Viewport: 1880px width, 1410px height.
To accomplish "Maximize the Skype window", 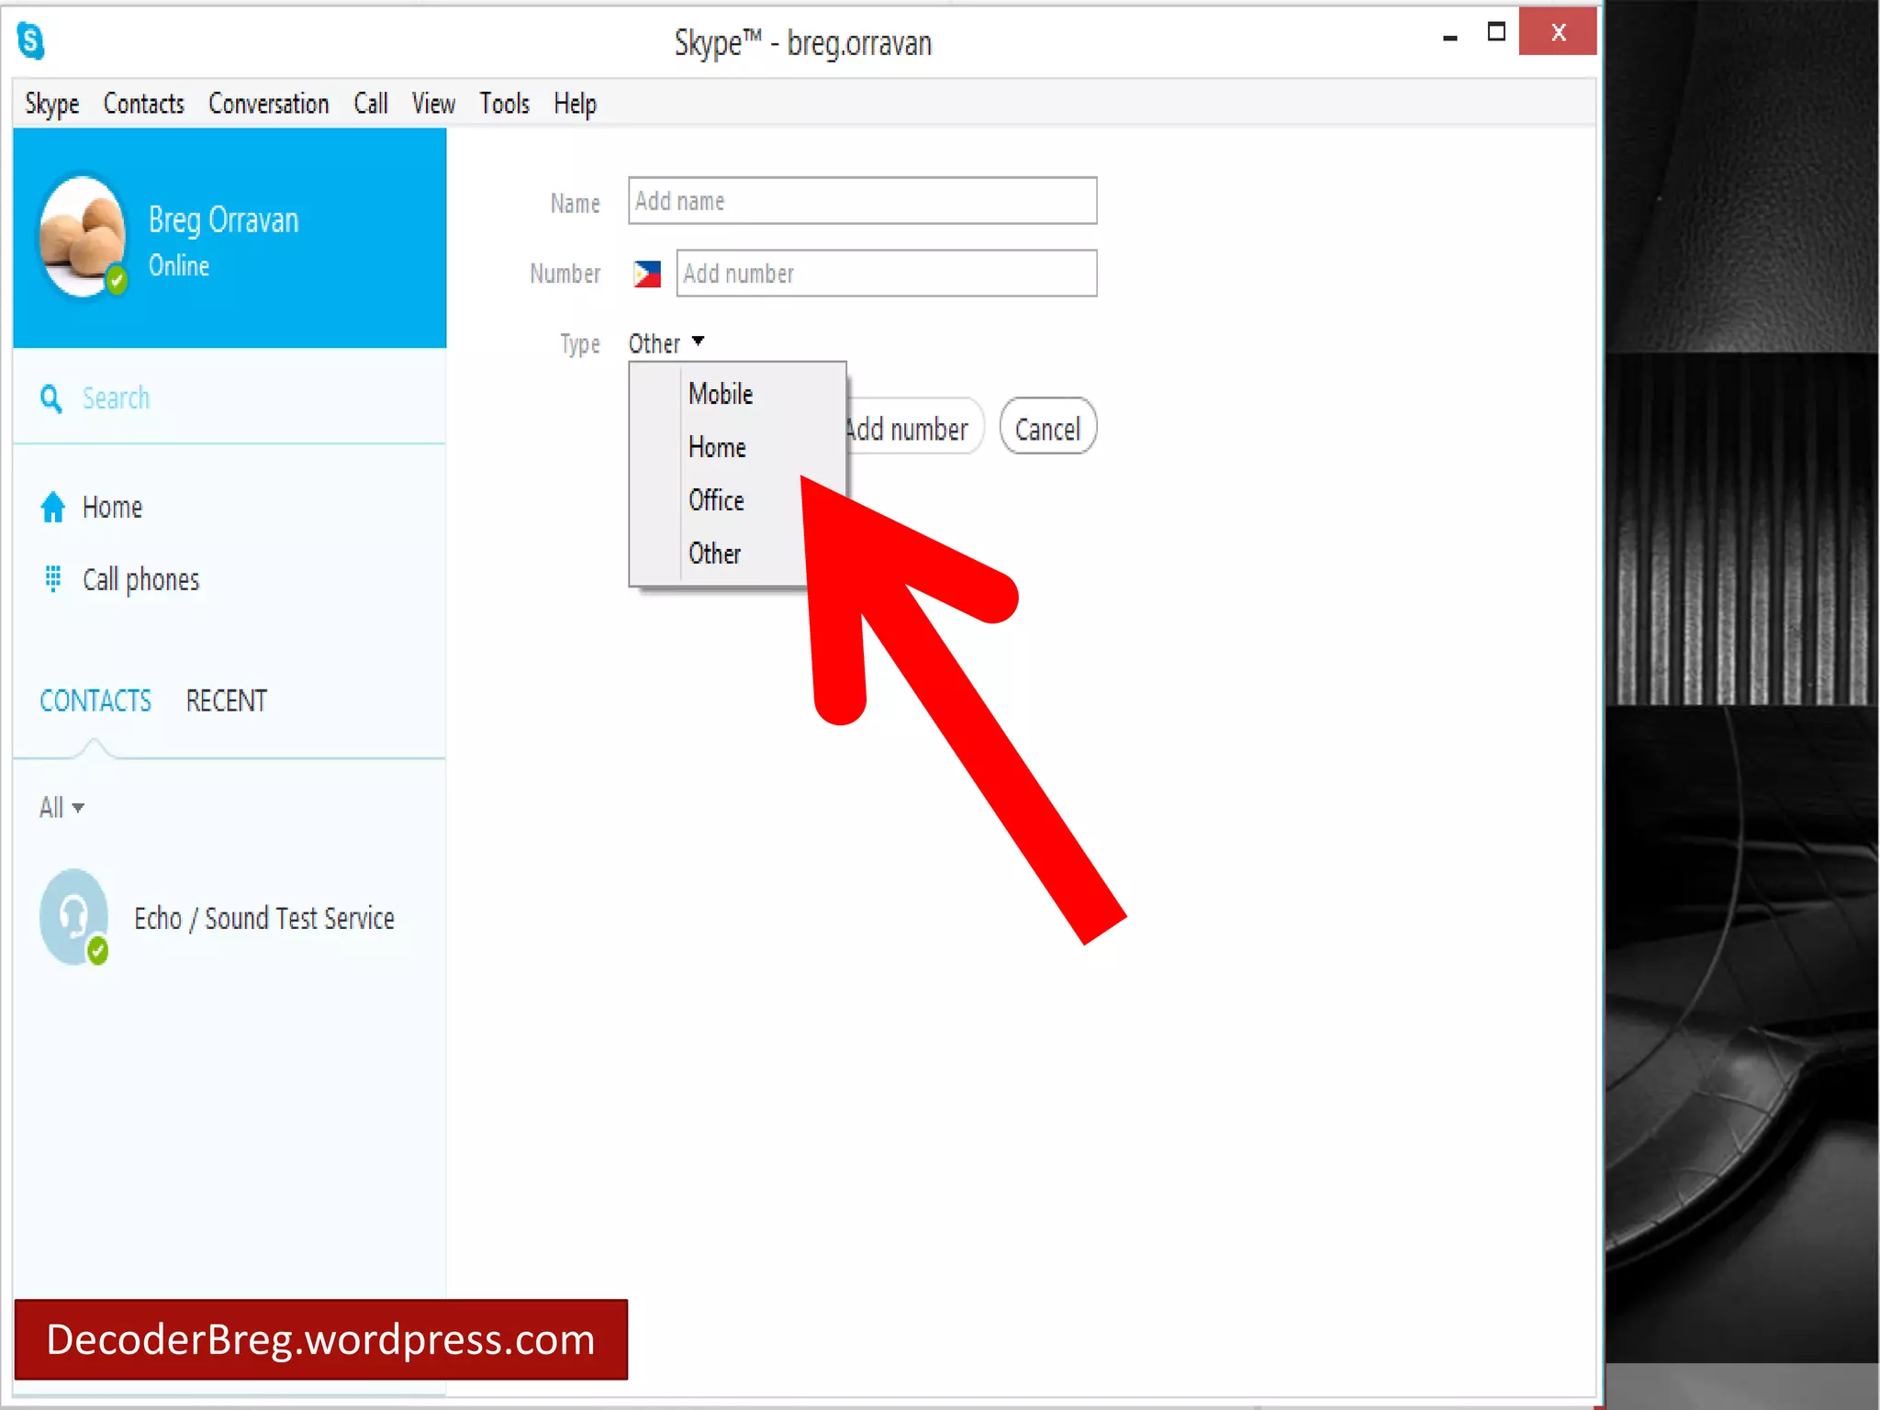I will [1496, 33].
